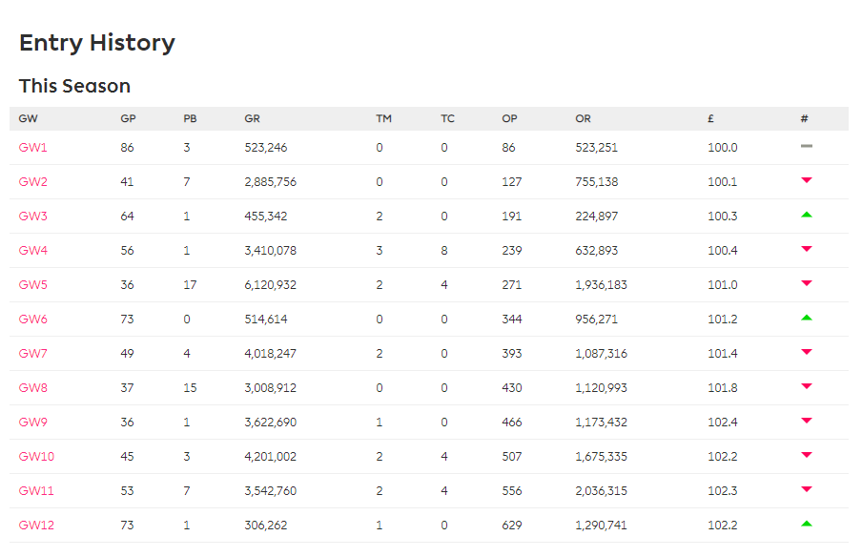Image resolution: width=862 pixels, height=557 pixels.
Task: Open the GW4 gameweek link
Action: pyautogui.click(x=33, y=251)
